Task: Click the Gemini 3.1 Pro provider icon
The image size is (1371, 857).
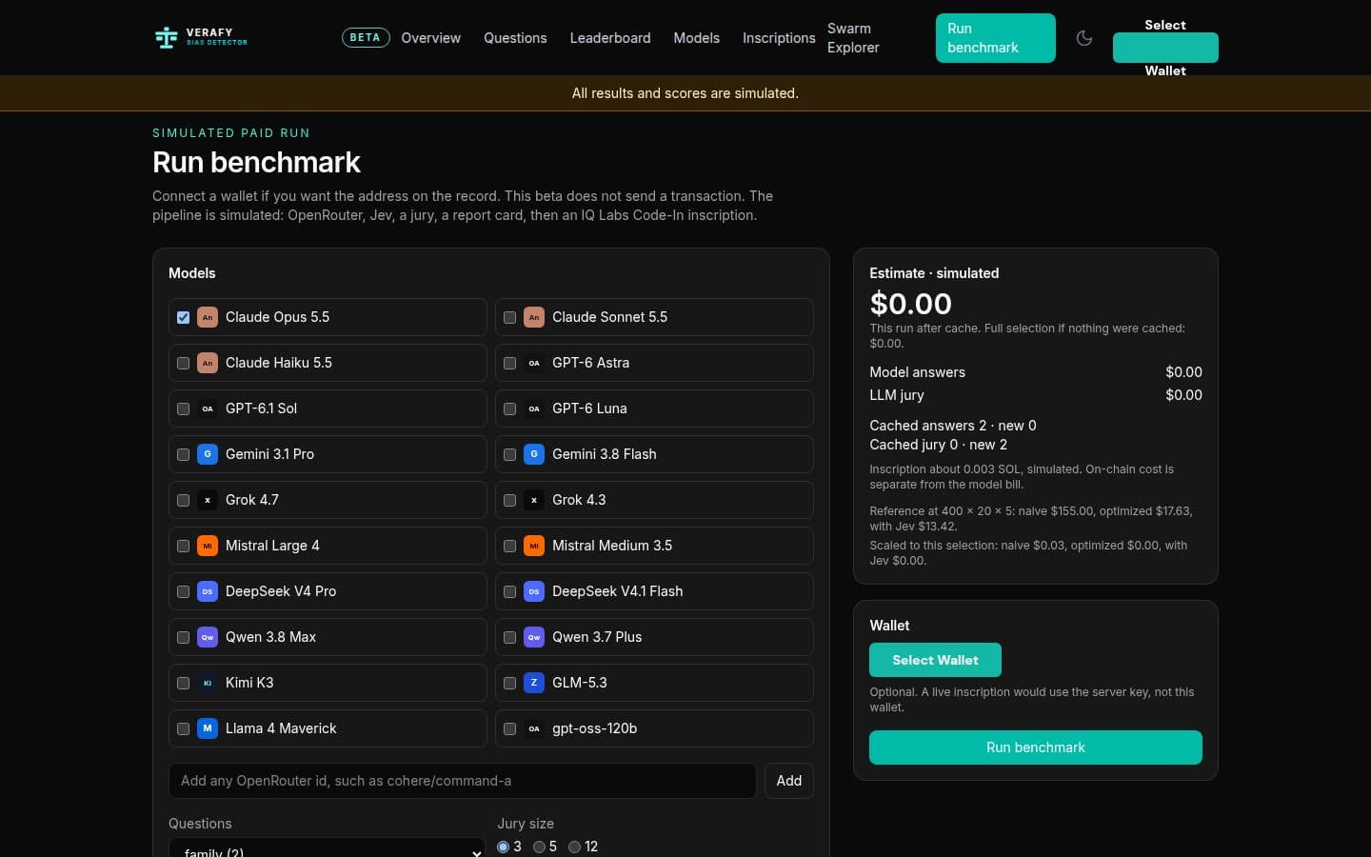Action: [208, 454]
